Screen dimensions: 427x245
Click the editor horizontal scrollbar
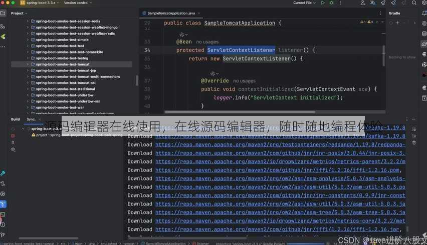click(x=240, y=111)
